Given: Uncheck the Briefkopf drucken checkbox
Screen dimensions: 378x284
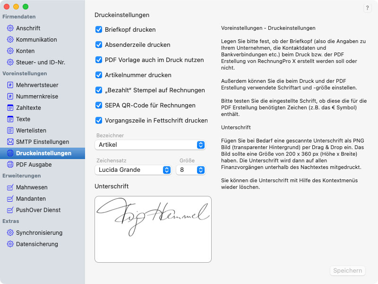Looking at the screenshot, I should pos(99,29).
